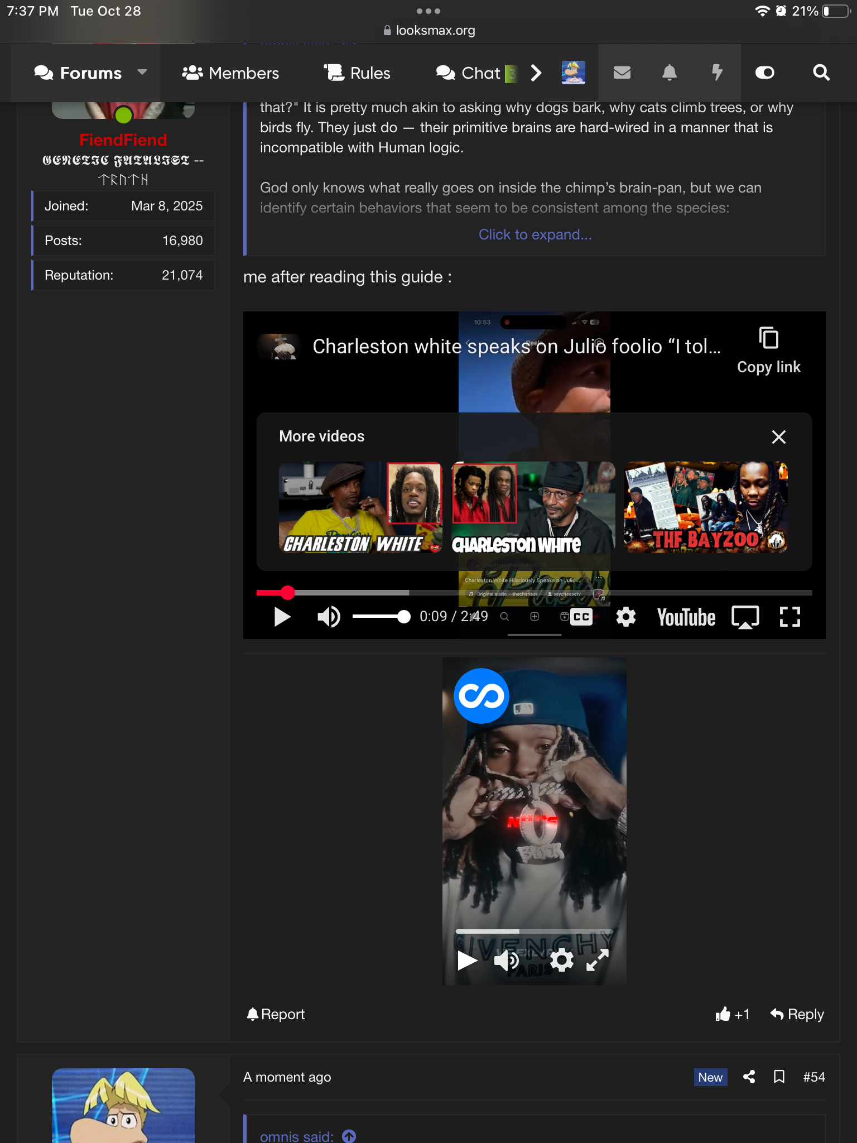The width and height of the screenshot is (857, 1143).
Task: Open the search magnifier icon
Action: click(x=821, y=73)
